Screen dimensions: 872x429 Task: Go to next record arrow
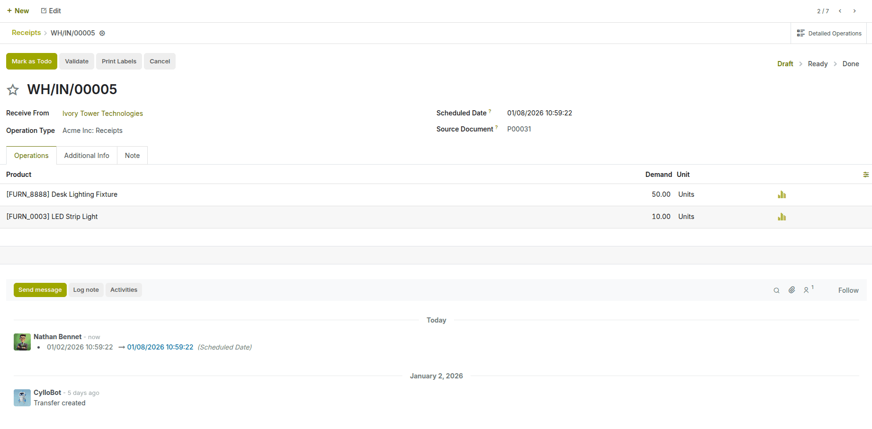tap(854, 11)
